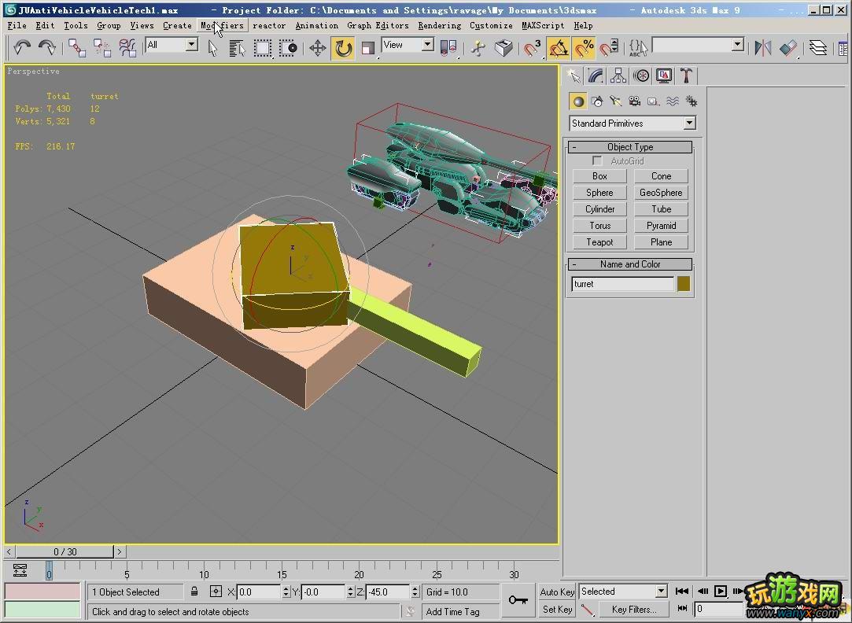Image resolution: width=852 pixels, height=623 pixels.
Task: Open the Mirror tool
Action: 762,49
